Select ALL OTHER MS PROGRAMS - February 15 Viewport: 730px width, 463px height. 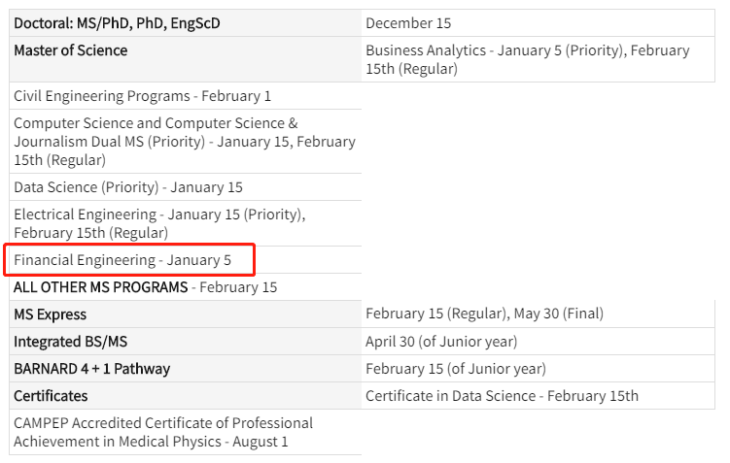pos(145,287)
